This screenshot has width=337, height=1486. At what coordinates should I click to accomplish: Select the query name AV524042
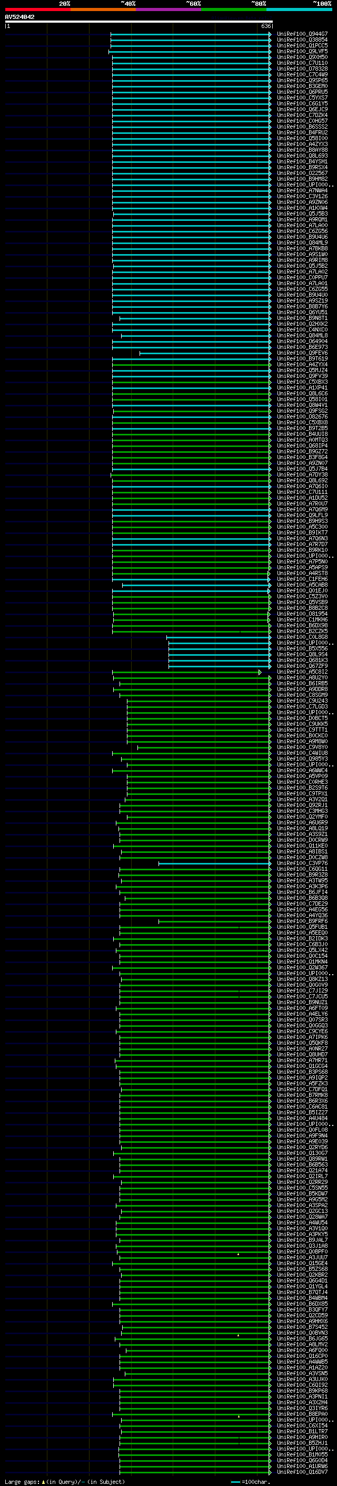pos(19,17)
